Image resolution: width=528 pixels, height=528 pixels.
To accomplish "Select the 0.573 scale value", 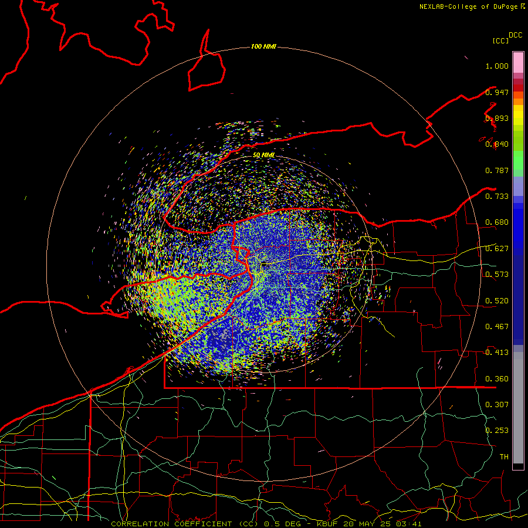I will pos(497,275).
